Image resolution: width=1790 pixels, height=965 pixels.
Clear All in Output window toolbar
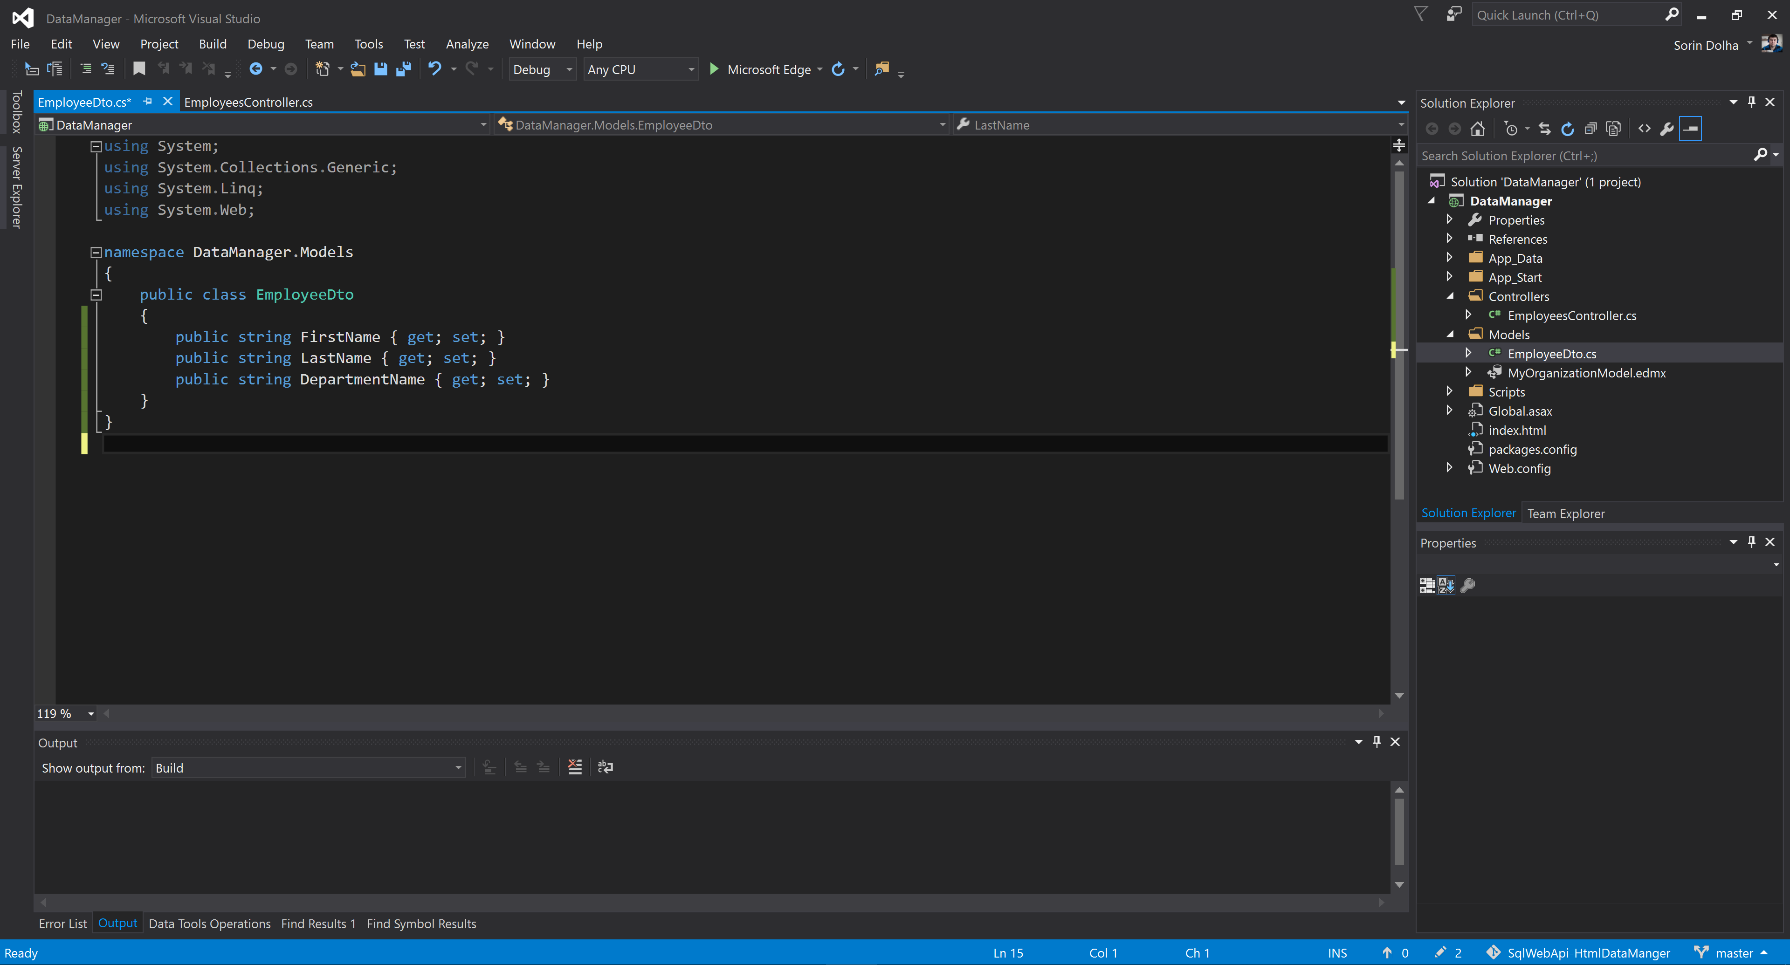click(575, 767)
